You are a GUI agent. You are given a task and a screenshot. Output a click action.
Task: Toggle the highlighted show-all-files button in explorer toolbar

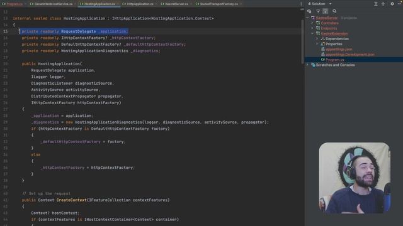click(326, 11)
